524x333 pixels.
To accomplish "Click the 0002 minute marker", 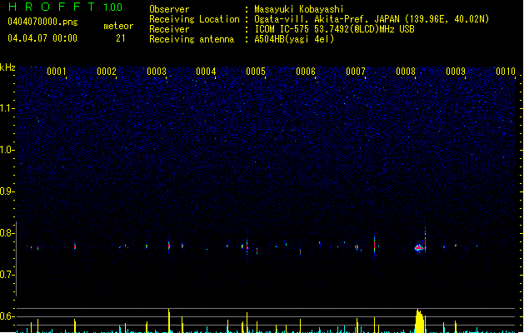I will click(x=107, y=72).
